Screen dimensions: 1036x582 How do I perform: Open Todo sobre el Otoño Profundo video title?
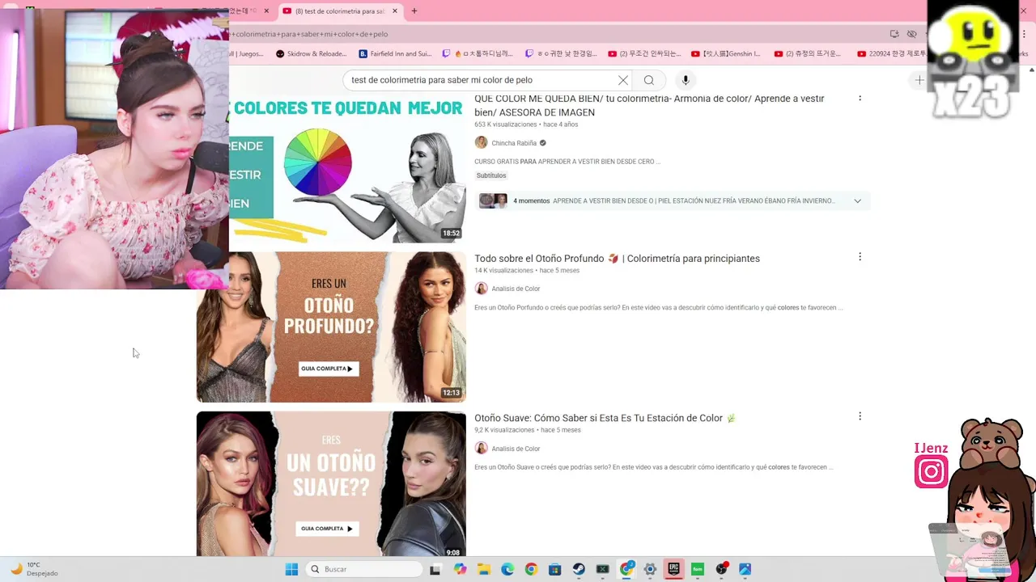pos(617,259)
